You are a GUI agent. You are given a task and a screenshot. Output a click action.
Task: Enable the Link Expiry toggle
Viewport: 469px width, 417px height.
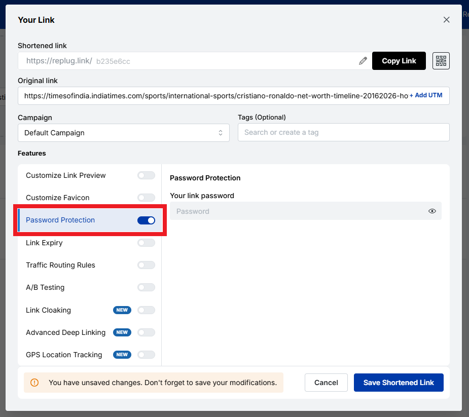click(x=146, y=242)
